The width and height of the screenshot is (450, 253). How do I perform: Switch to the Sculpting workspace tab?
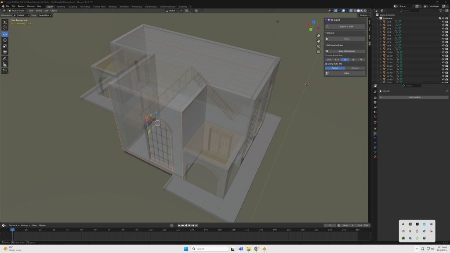click(x=73, y=7)
